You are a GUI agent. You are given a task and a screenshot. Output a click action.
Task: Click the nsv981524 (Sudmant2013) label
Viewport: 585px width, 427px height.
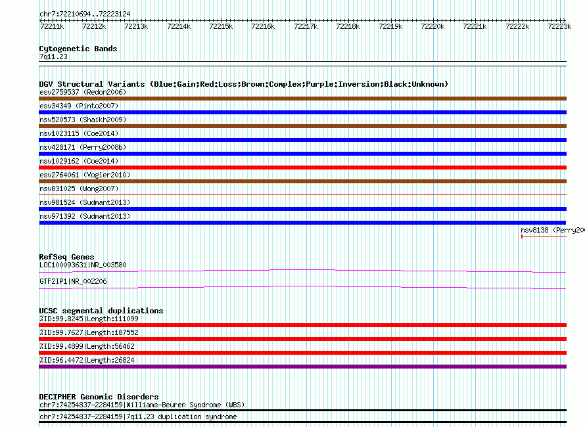(85, 202)
